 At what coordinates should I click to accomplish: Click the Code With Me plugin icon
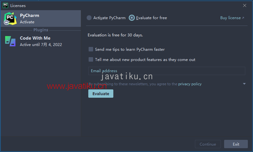[x=10, y=41]
